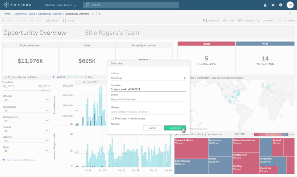The image size is (297, 177).
Task: Click the Tableau logo
Action: pos(17,5)
